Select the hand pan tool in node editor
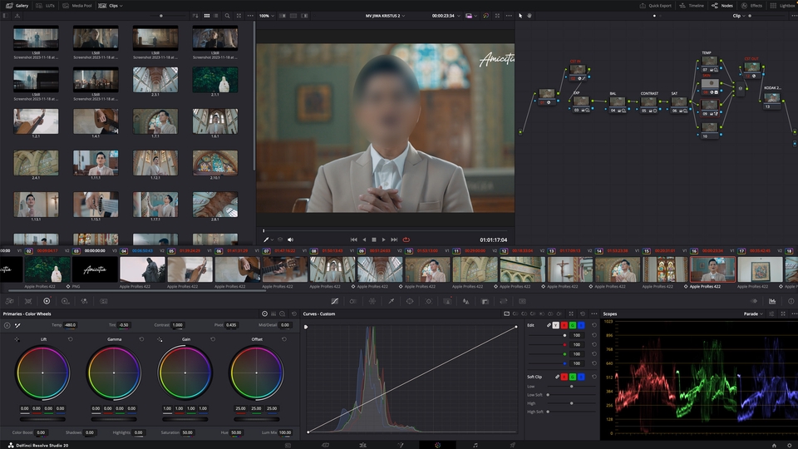 [x=530, y=16]
